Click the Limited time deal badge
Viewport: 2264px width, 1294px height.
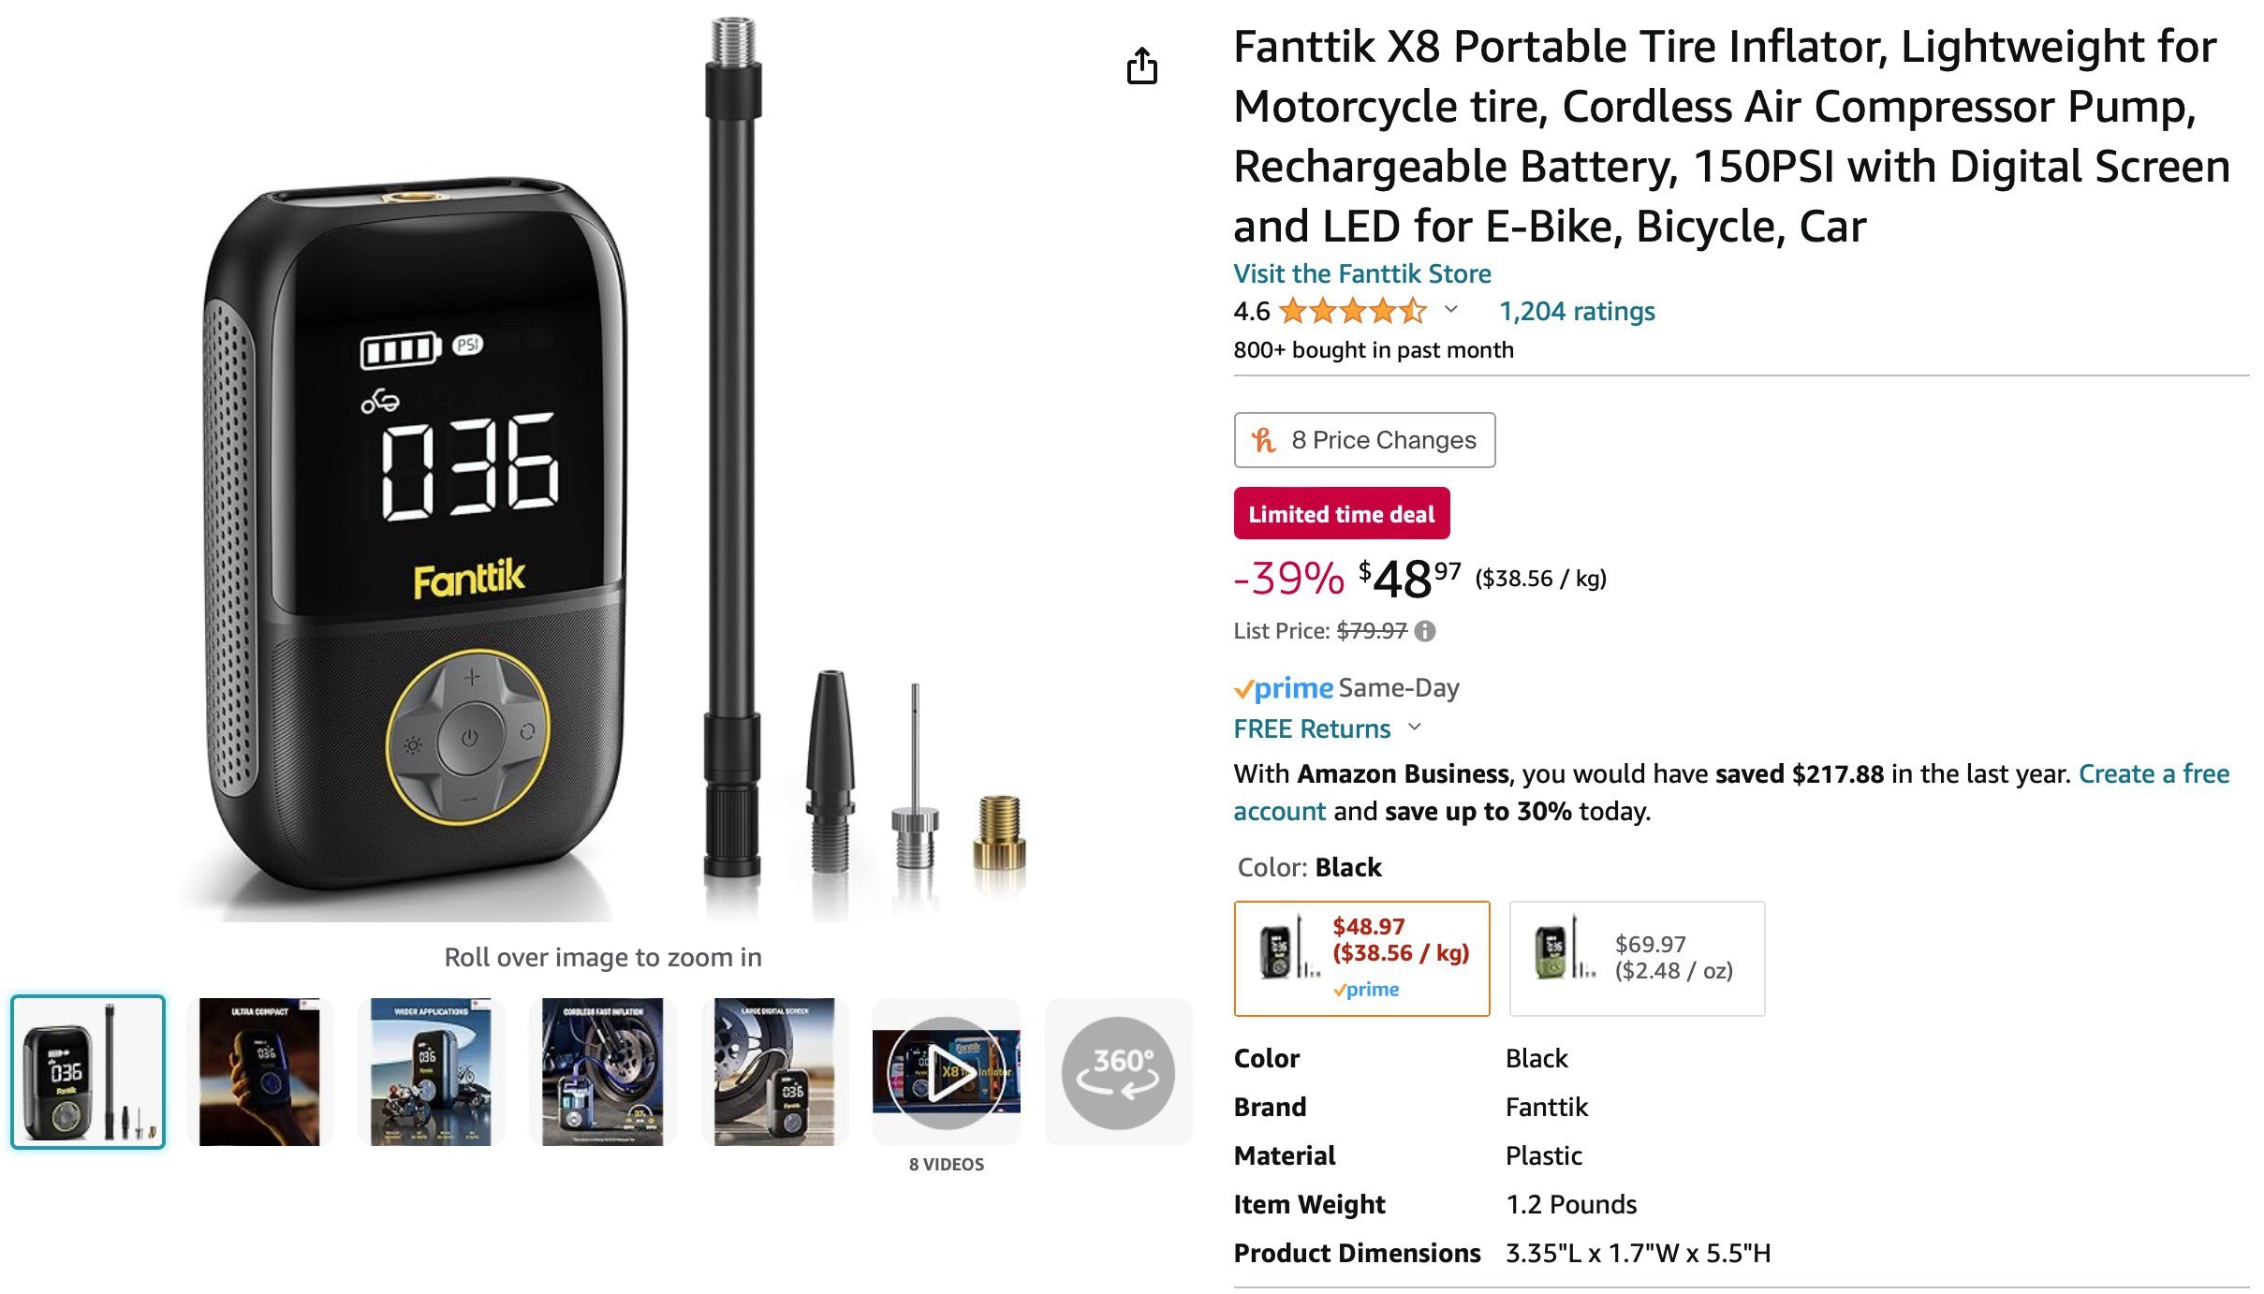click(x=1342, y=513)
